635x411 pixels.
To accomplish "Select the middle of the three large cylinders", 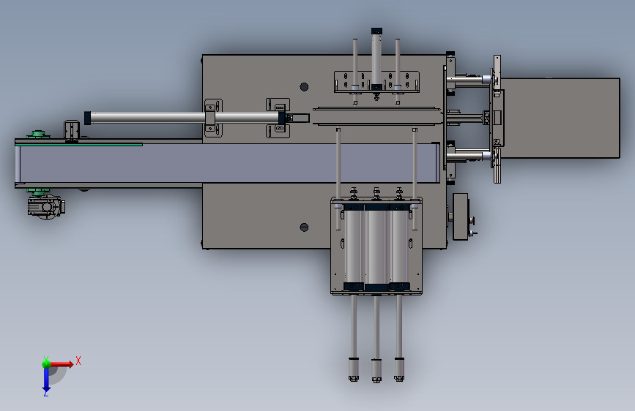I will [x=376, y=248].
